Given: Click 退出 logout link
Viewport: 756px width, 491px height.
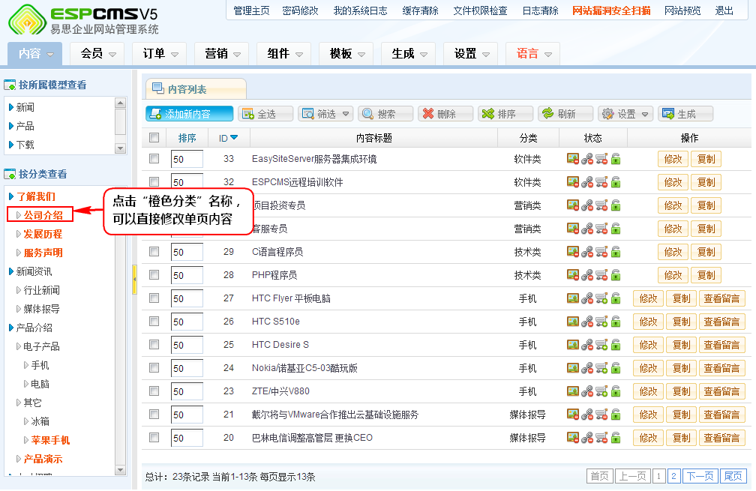Looking at the screenshot, I should coord(724,11).
